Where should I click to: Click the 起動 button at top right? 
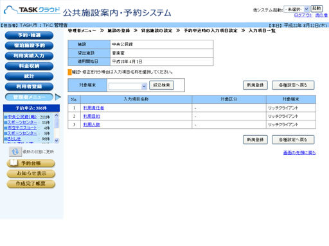pos(316,8)
